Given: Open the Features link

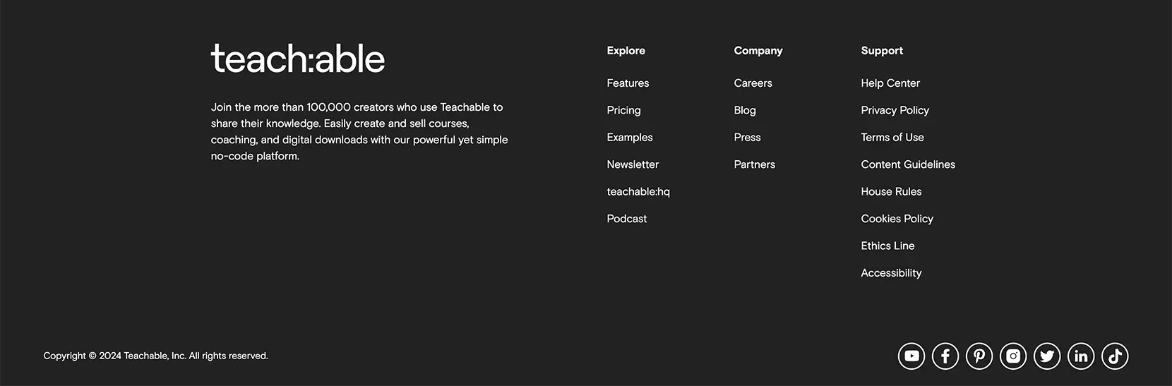Looking at the screenshot, I should pos(628,83).
